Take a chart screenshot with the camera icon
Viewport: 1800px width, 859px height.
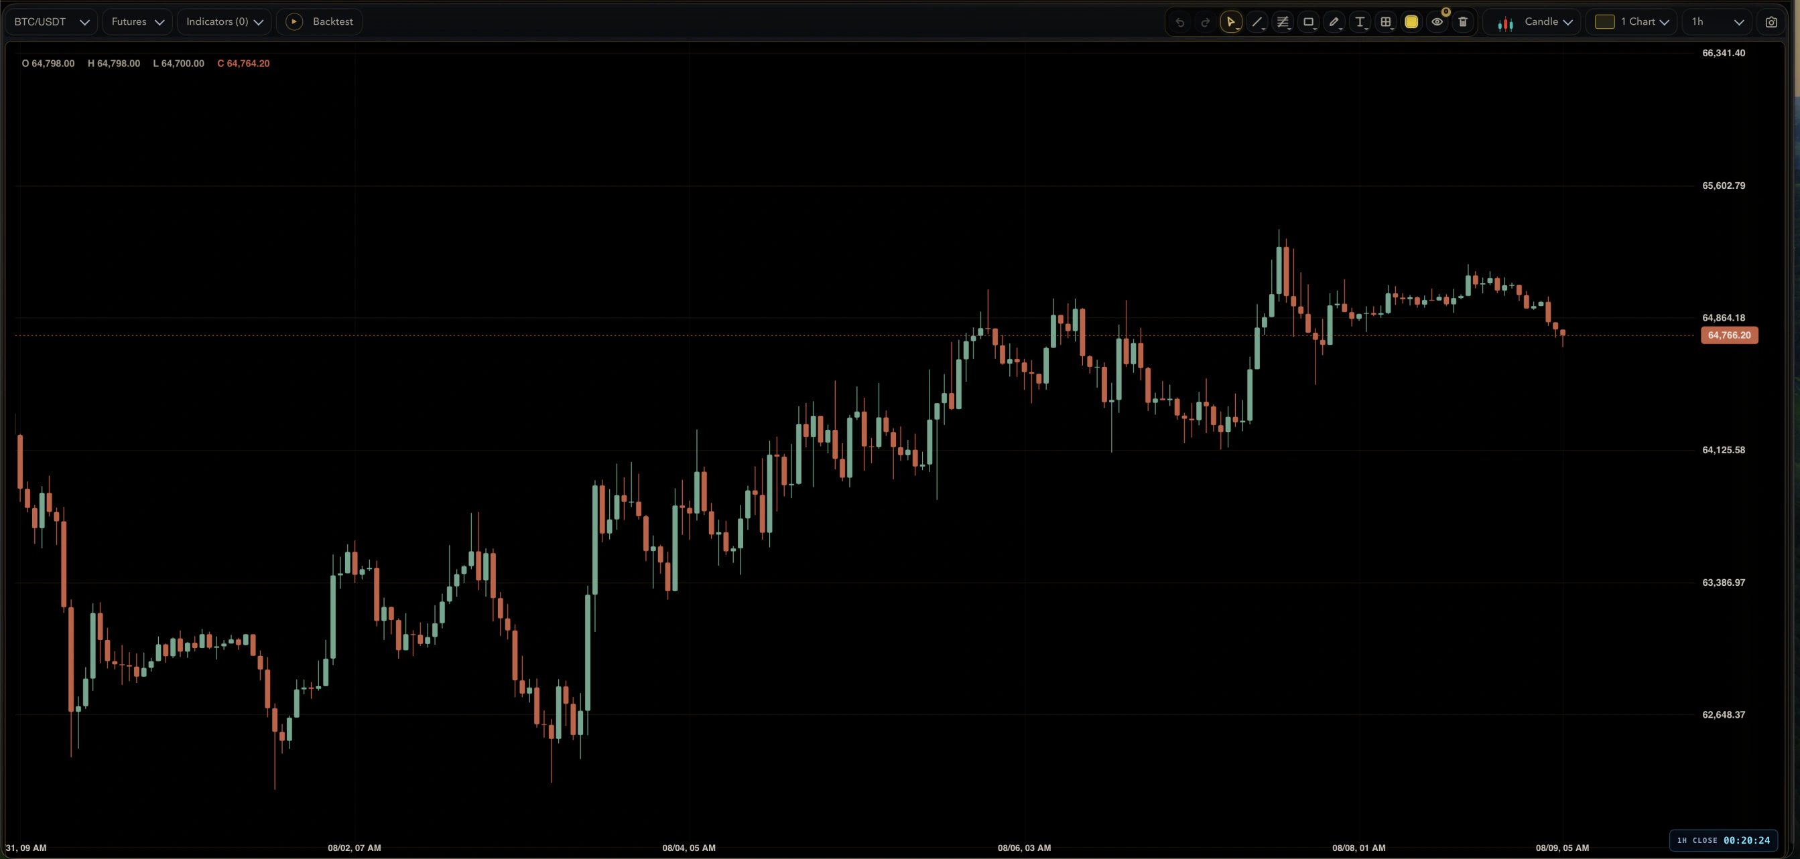1771,21
